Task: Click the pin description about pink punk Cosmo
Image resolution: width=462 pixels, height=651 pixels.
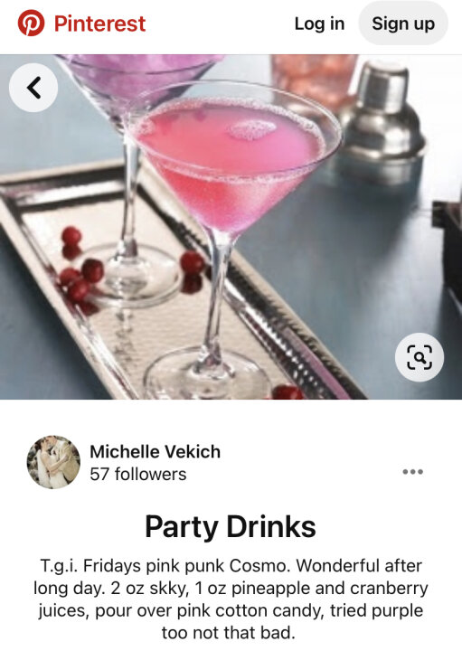Action: pyautogui.click(x=231, y=599)
